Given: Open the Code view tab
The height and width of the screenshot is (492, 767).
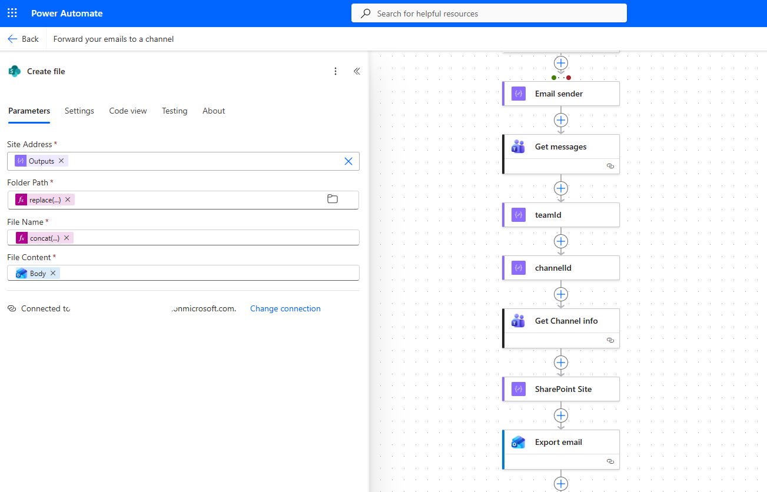Looking at the screenshot, I should click(128, 111).
